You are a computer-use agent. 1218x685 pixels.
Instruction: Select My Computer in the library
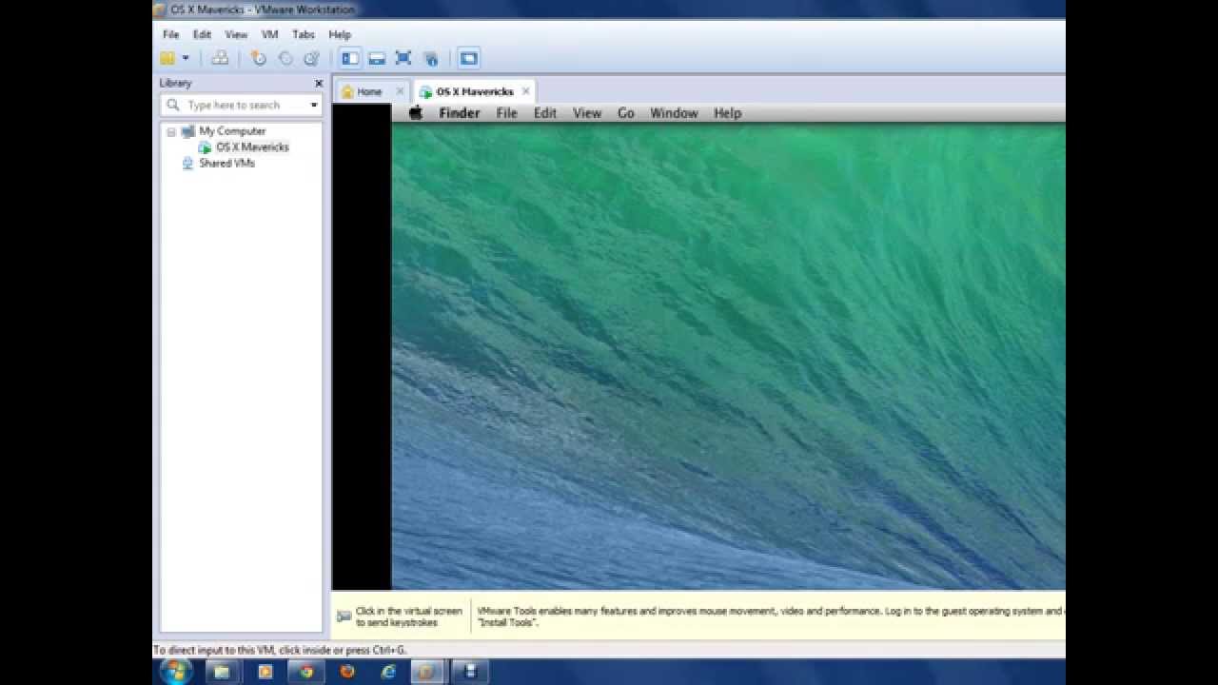coord(232,131)
